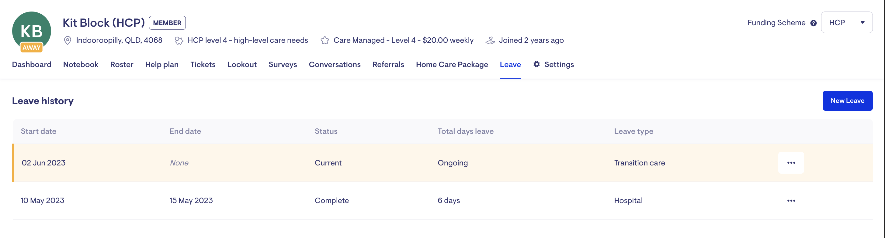Screen dimensions: 885x238
Task: Open the Home Care Package tab
Action: pyautogui.click(x=452, y=64)
